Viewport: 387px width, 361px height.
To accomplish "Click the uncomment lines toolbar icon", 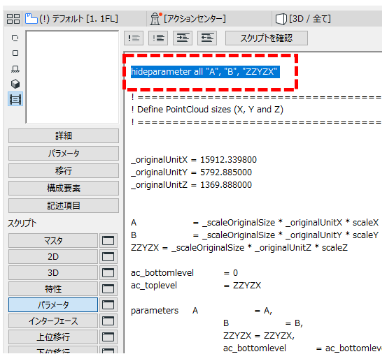I will click(158, 38).
